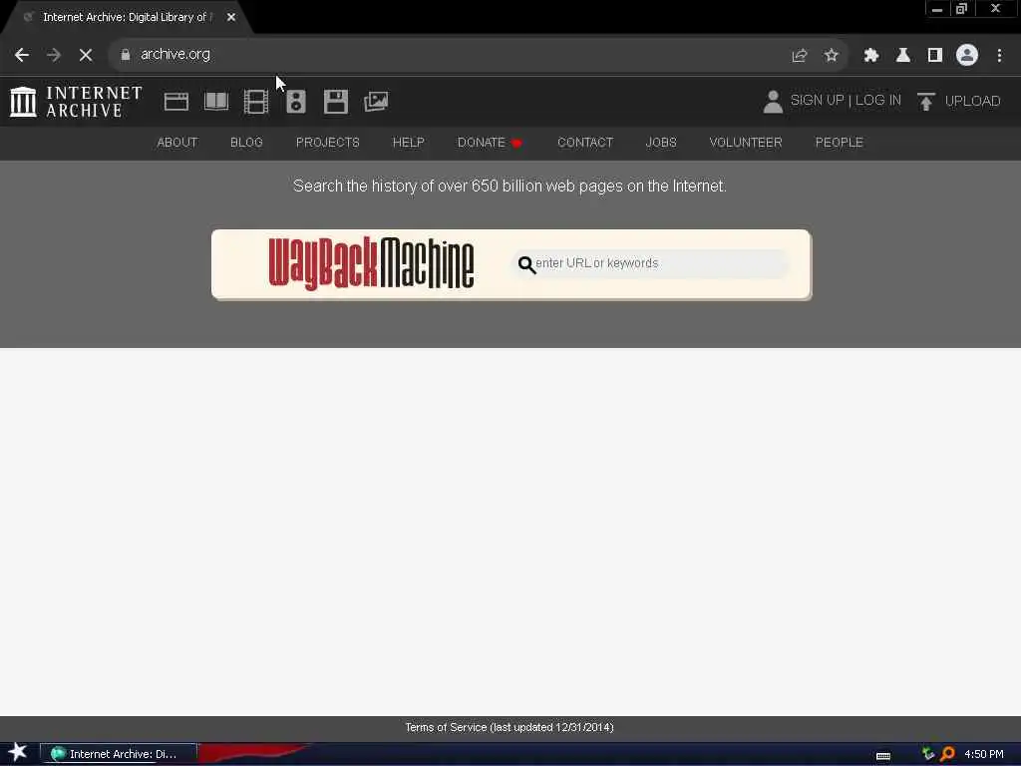The height and width of the screenshot is (766, 1021).
Task: Click the LOG IN link
Action: [x=877, y=101]
